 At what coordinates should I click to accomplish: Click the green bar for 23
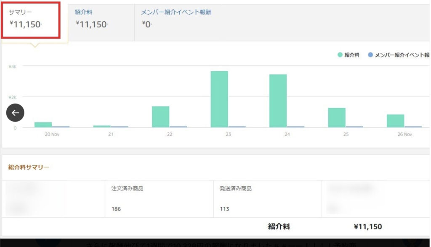[x=219, y=99]
